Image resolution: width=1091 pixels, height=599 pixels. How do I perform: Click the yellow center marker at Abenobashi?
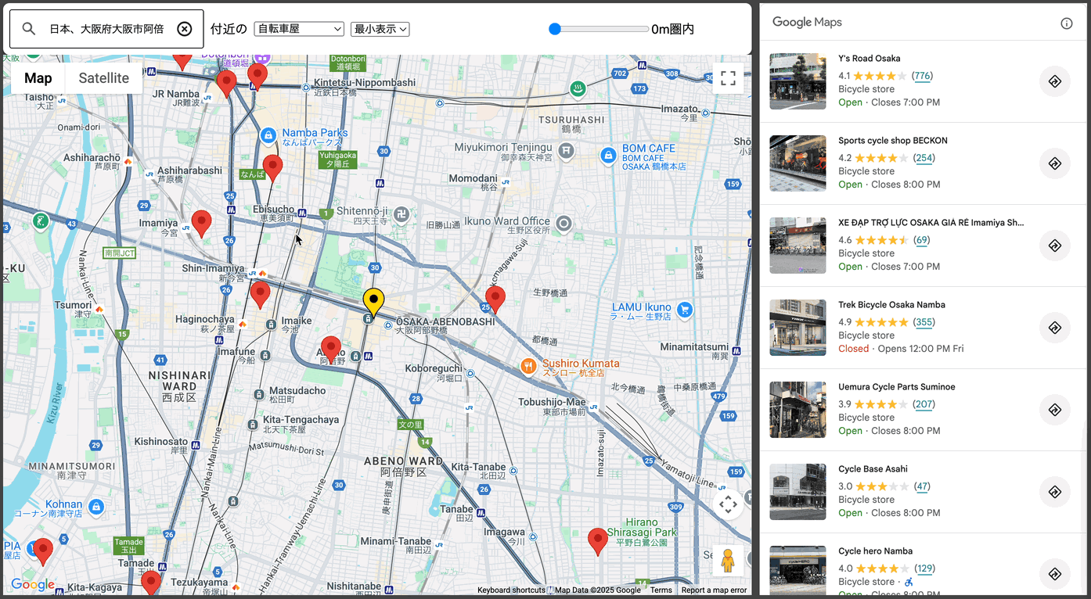tap(374, 303)
